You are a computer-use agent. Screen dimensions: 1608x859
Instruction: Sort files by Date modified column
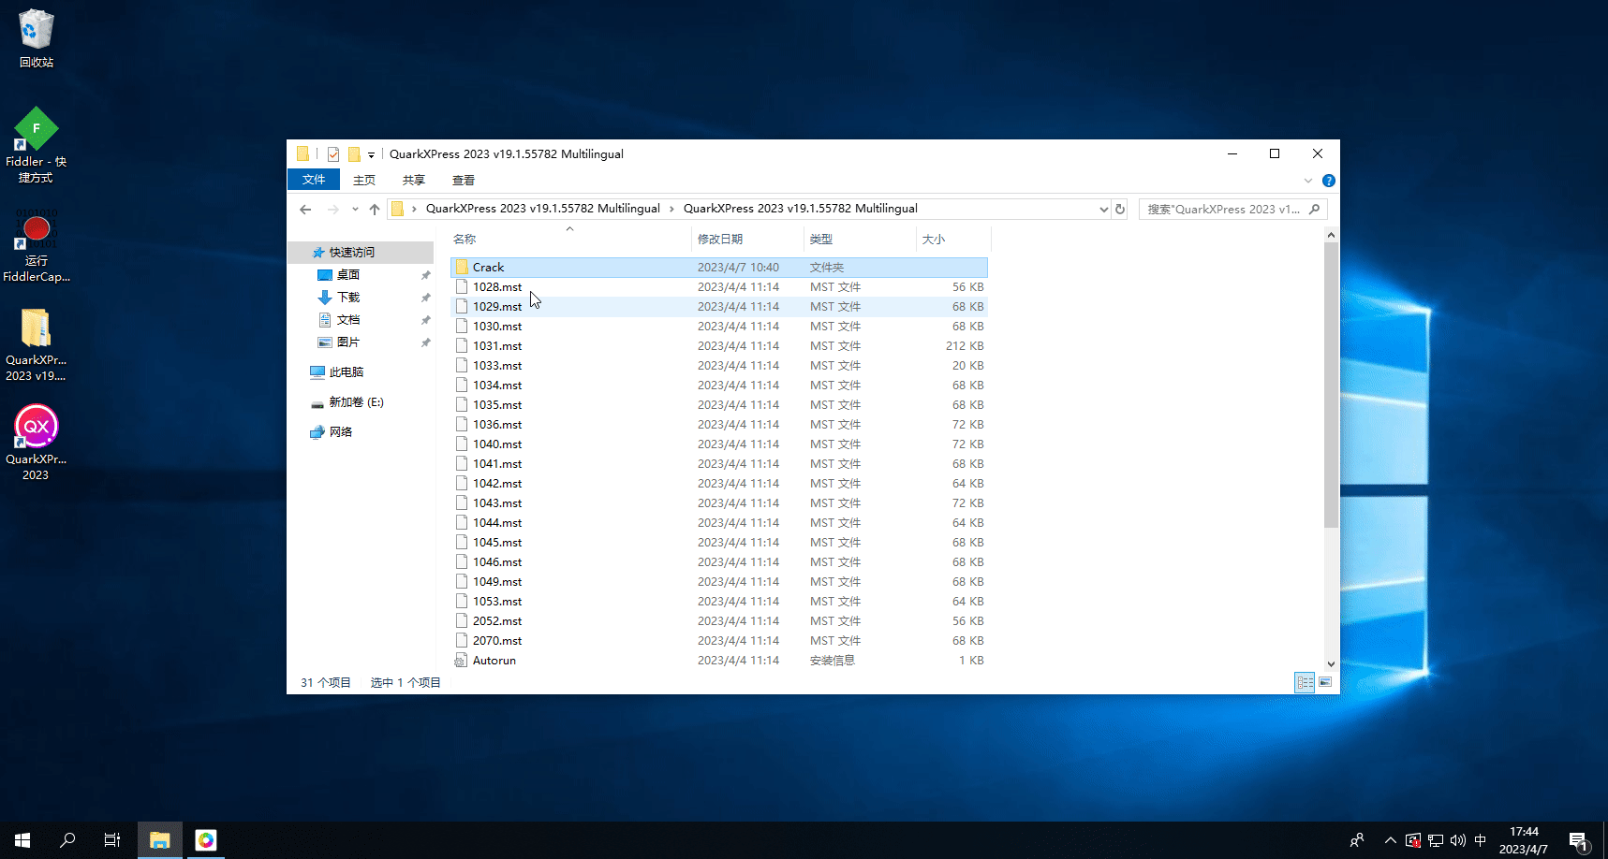(x=747, y=240)
